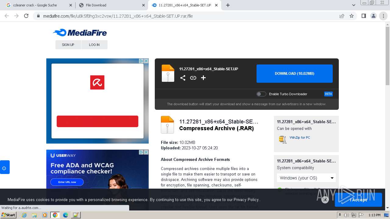The width and height of the screenshot is (390, 219).
Task: Click the LOG IN button
Action: tap(94, 45)
